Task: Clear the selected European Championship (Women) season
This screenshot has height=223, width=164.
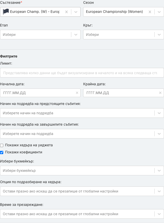Action: click(x=150, y=12)
